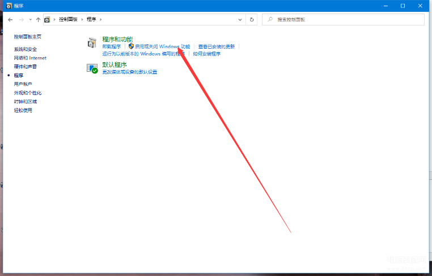Click the Default Programs icon
Screen dimensions: 432x276
[92, 68]
